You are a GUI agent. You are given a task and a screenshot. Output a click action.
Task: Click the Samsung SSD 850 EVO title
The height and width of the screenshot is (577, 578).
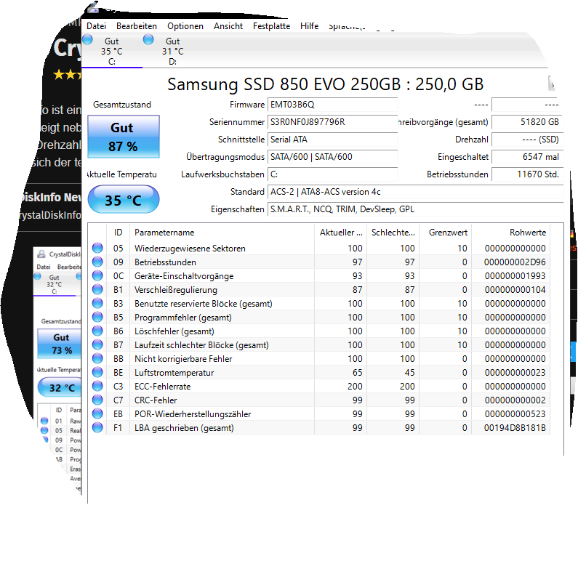tap(325, 84)
